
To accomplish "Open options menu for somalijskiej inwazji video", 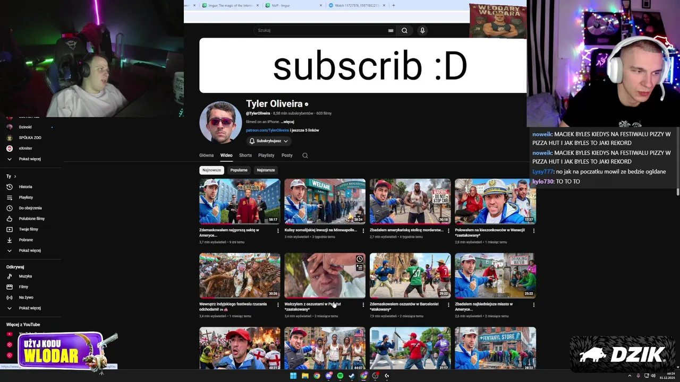I will coord(363,231).
